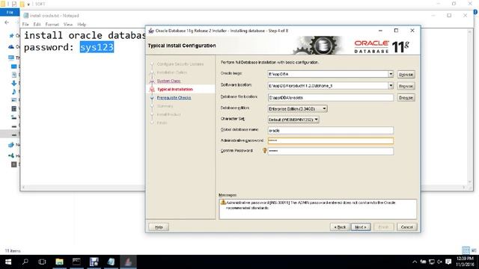Open Action Center notification icon

tap(448, 262)
